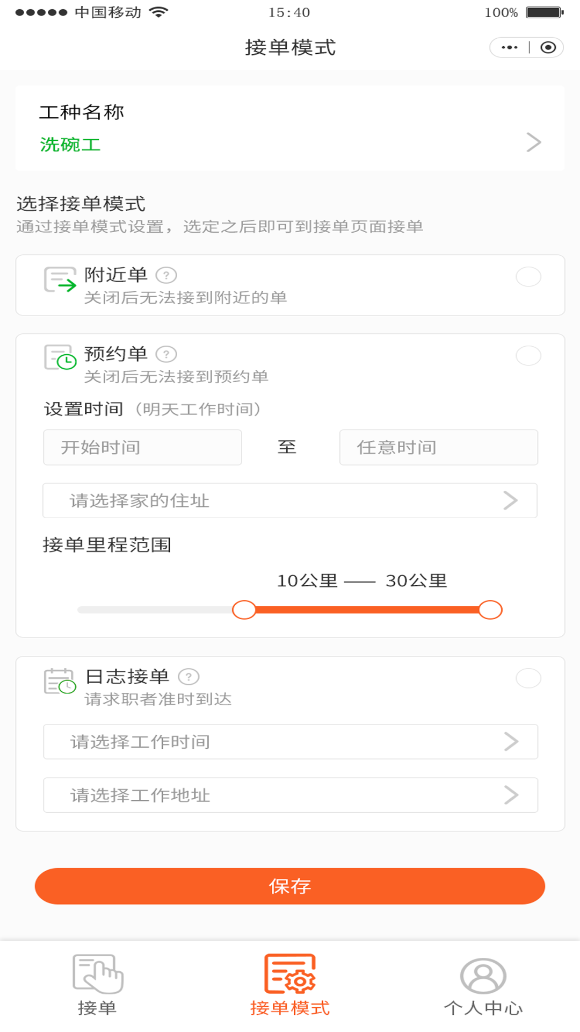This screenshot has height=1032, width=580.
Task: Click the daily log order (日志接单) calendar icon
Action: click(60, 683)
